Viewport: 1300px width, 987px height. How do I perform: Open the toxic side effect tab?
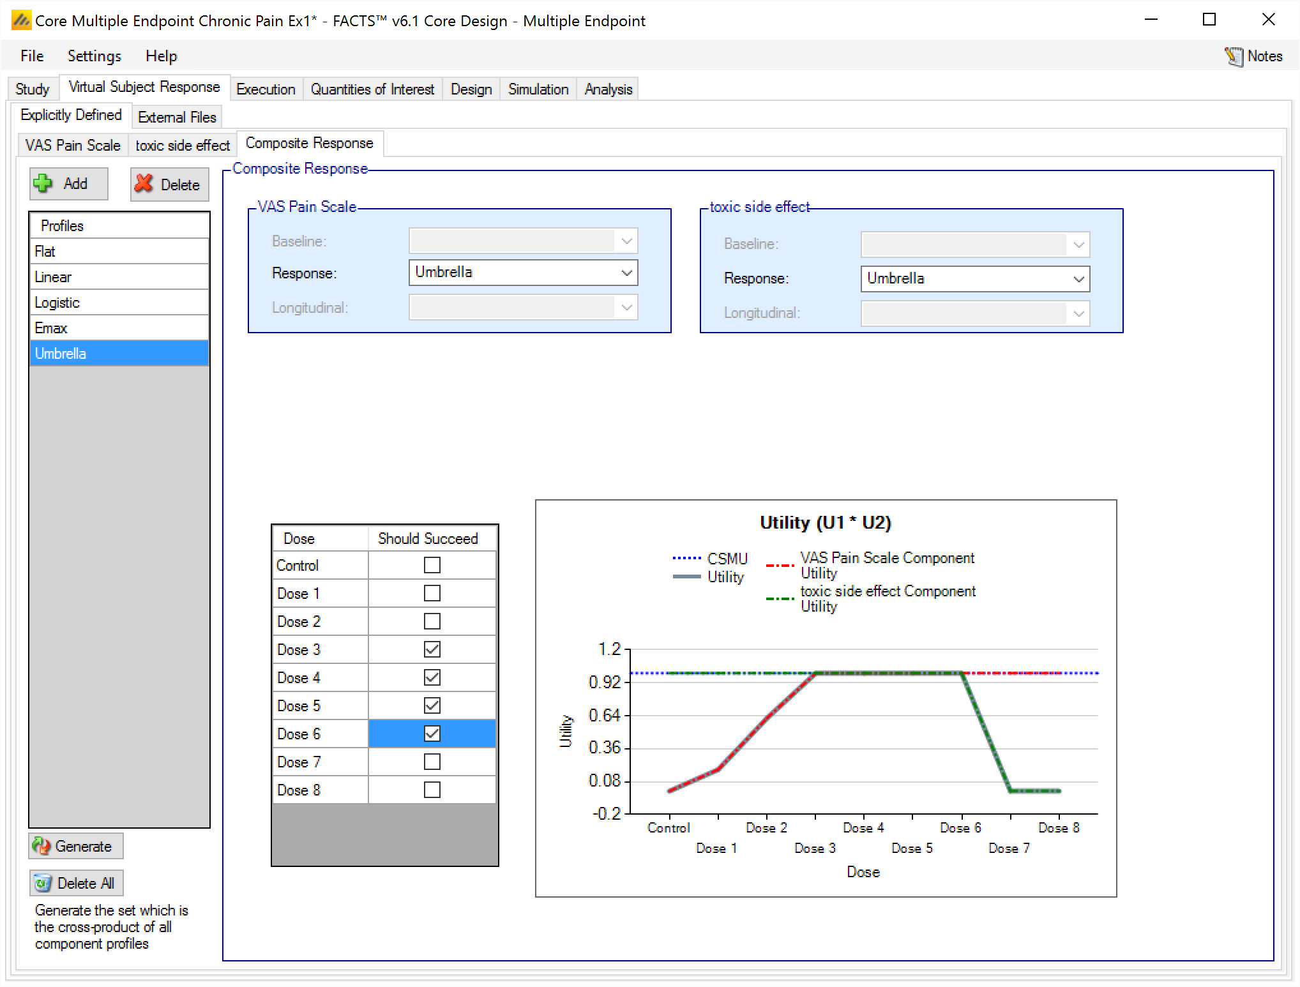coord(182,146)
